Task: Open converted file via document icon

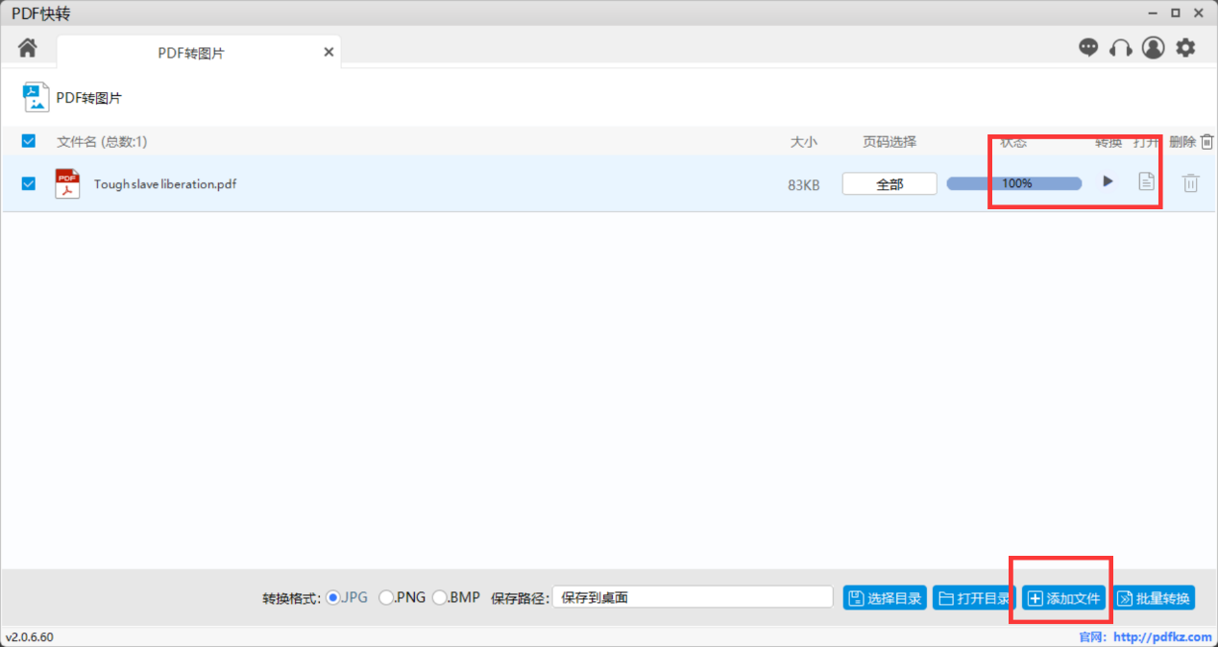Action: coord(1146,181)
